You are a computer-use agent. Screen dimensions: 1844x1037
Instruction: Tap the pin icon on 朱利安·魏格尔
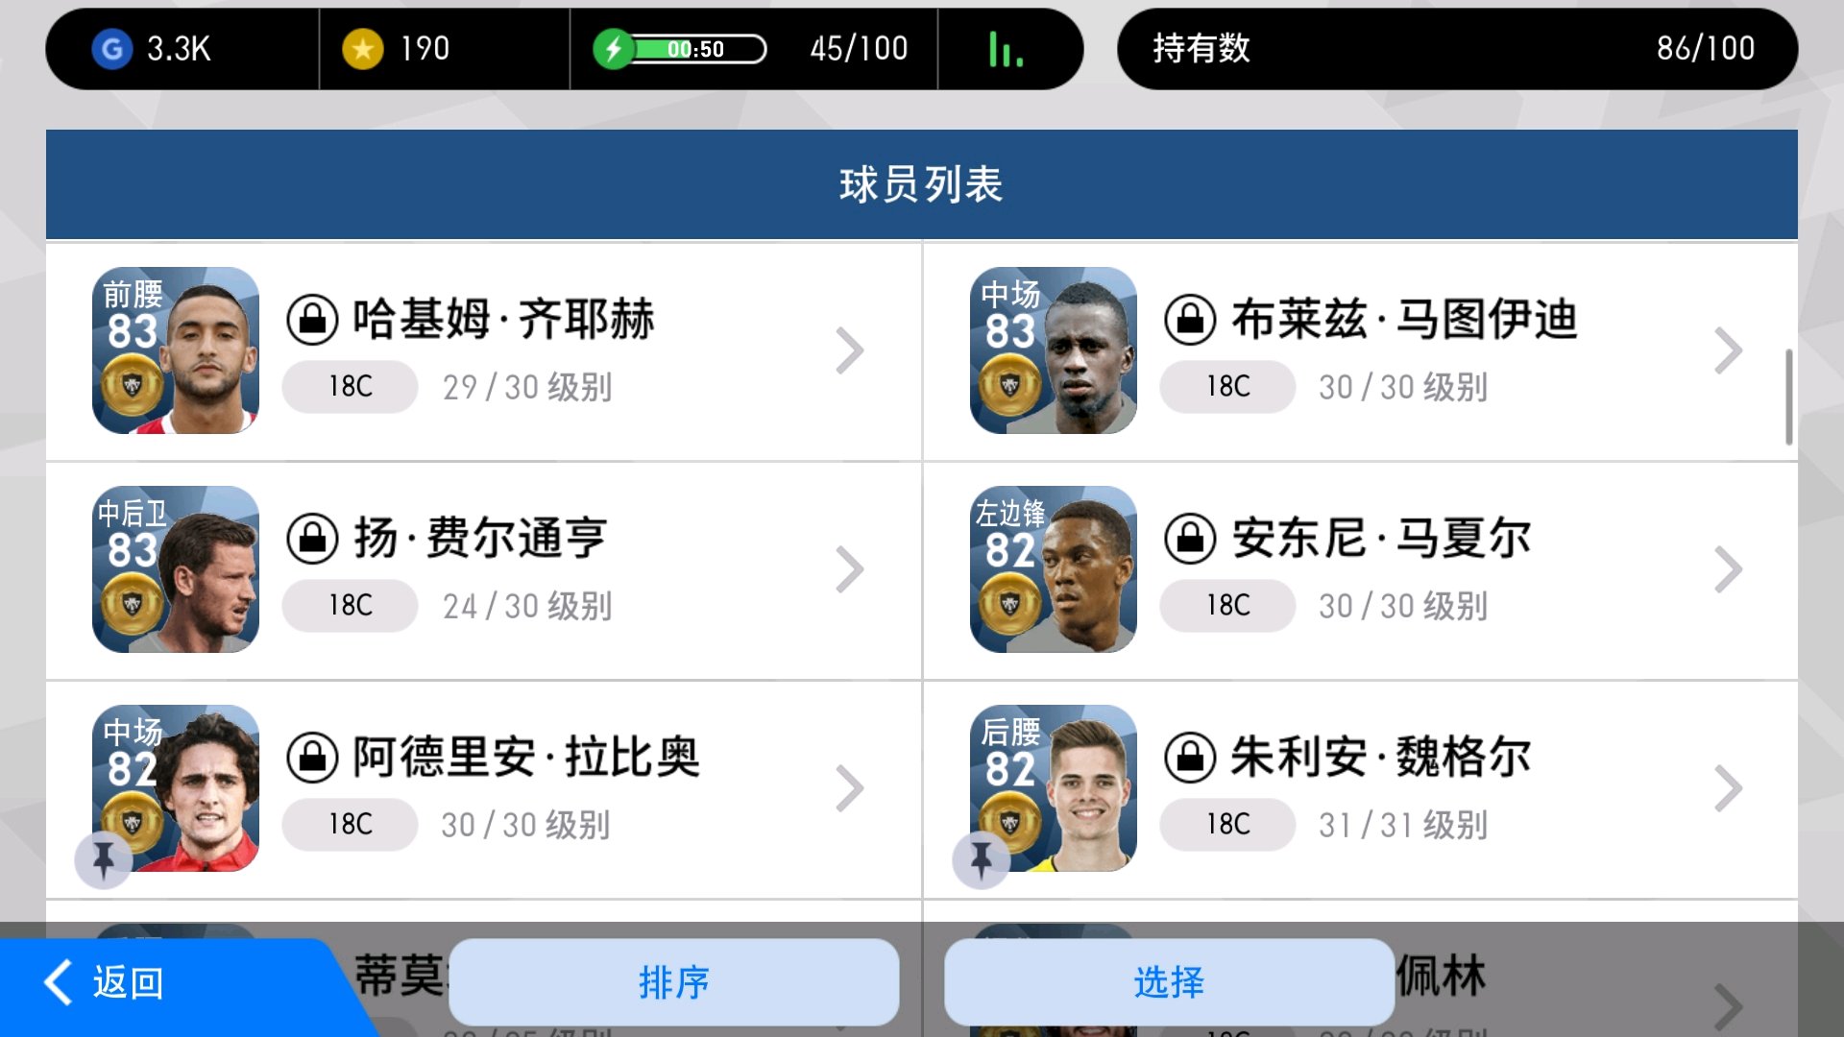click(x=981, y=859)
